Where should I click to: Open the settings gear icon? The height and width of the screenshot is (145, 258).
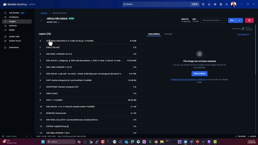(x=221, y=4)
